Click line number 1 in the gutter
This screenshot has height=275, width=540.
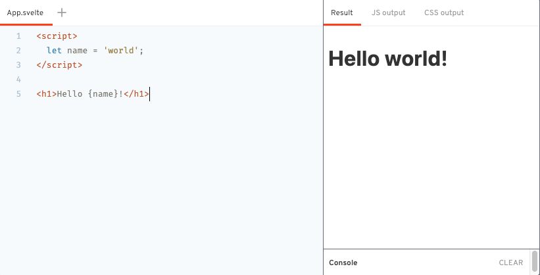point(18,36)
